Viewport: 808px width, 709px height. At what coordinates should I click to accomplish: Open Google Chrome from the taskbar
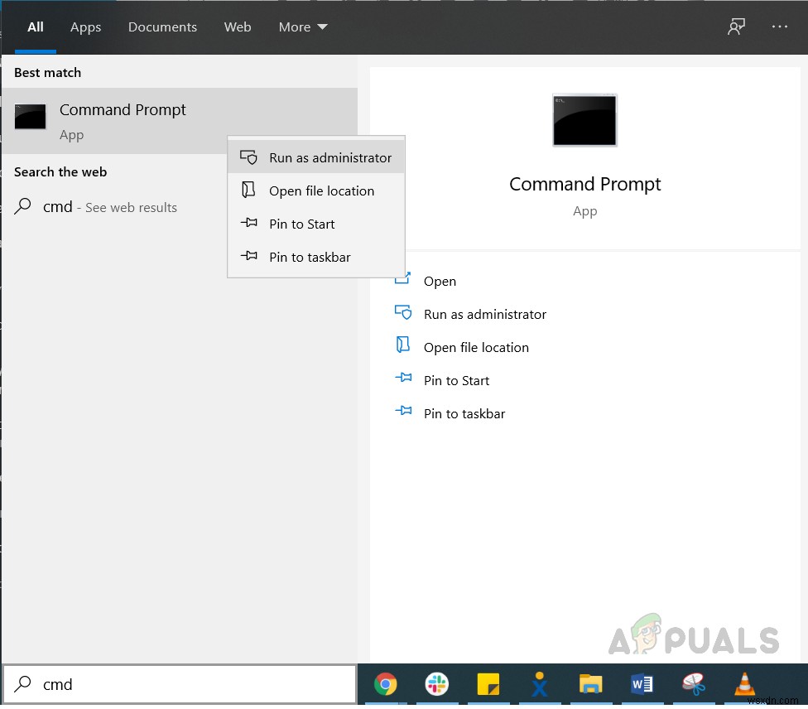pos(385,684)
